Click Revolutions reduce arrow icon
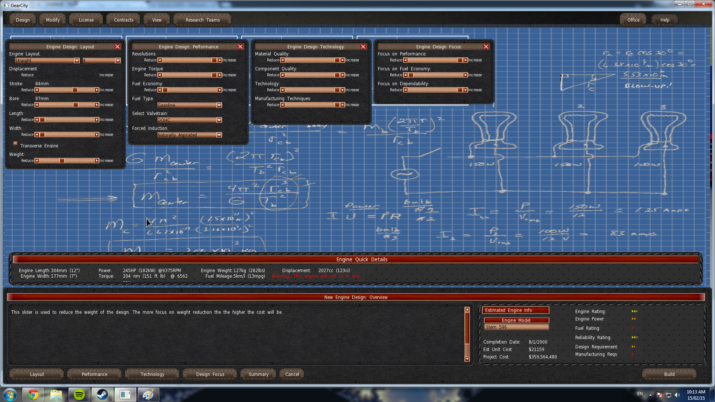The image size is (715, 402). pyautogui.click(x=160, y=60)
